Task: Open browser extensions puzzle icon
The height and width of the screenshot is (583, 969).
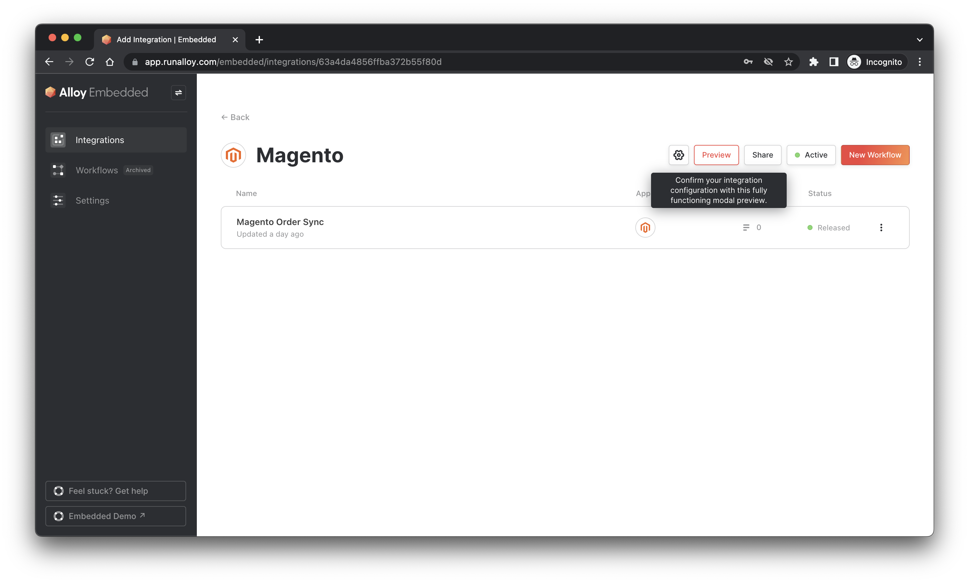Action: pyautogui.click(x=813, y=62)
